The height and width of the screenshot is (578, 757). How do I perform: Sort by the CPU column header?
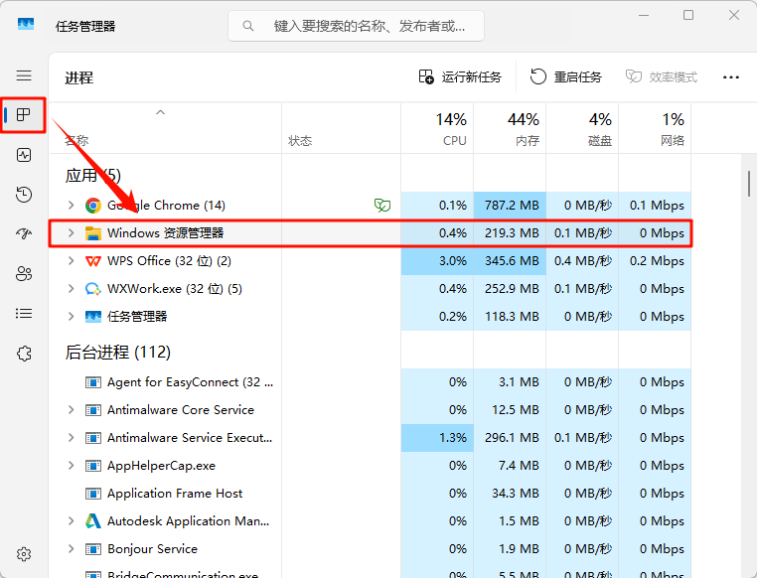pyautogui.click(x=437, y=129)
